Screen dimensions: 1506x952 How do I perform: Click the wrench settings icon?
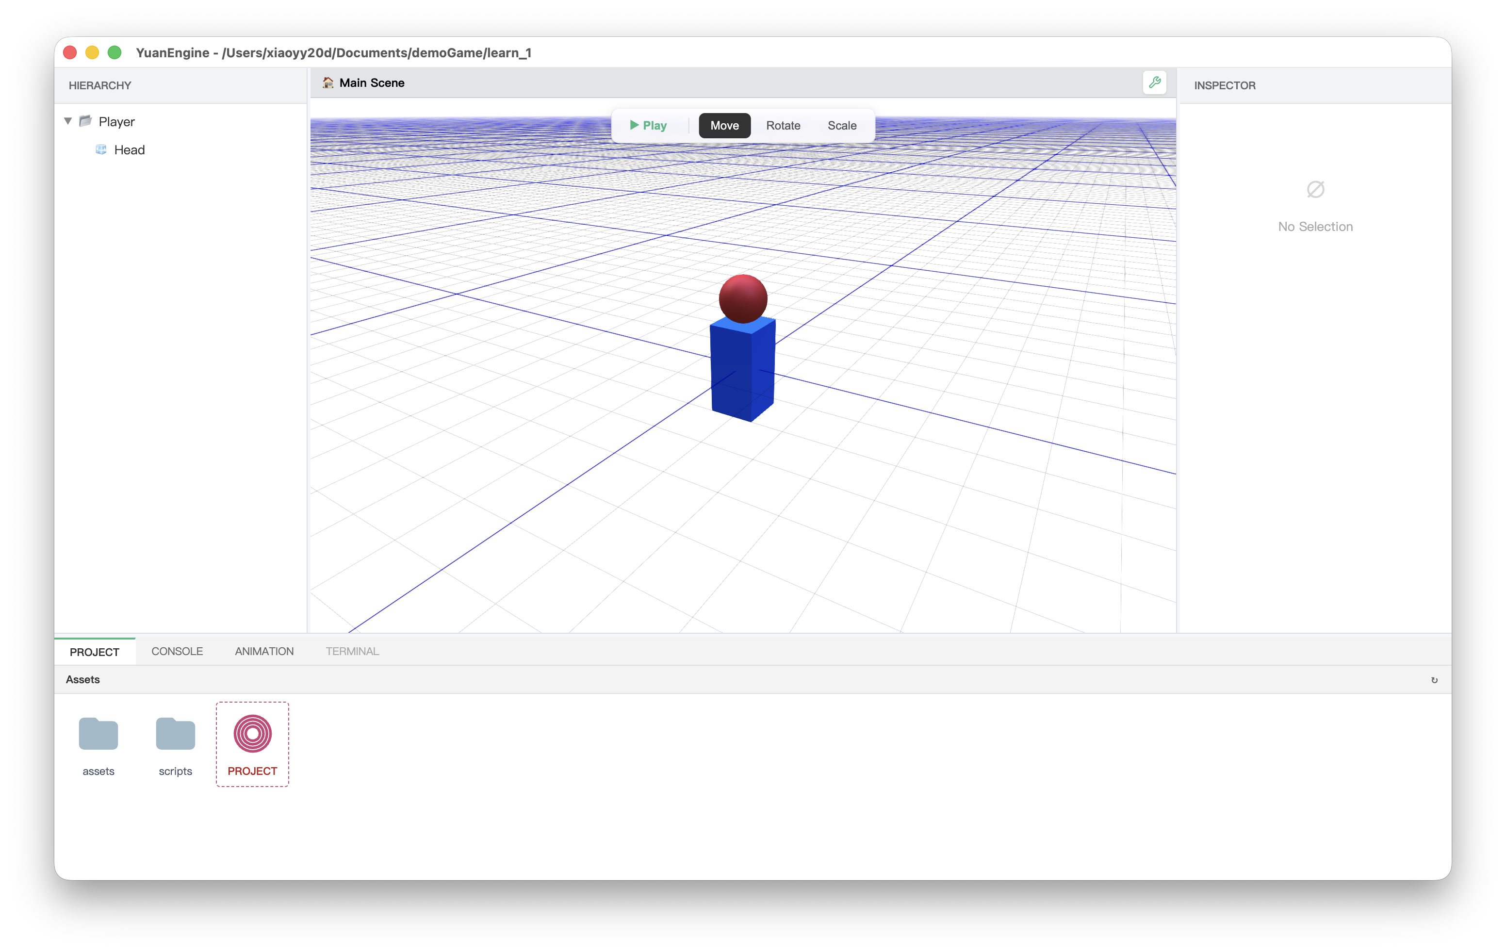coord(1155,82)
